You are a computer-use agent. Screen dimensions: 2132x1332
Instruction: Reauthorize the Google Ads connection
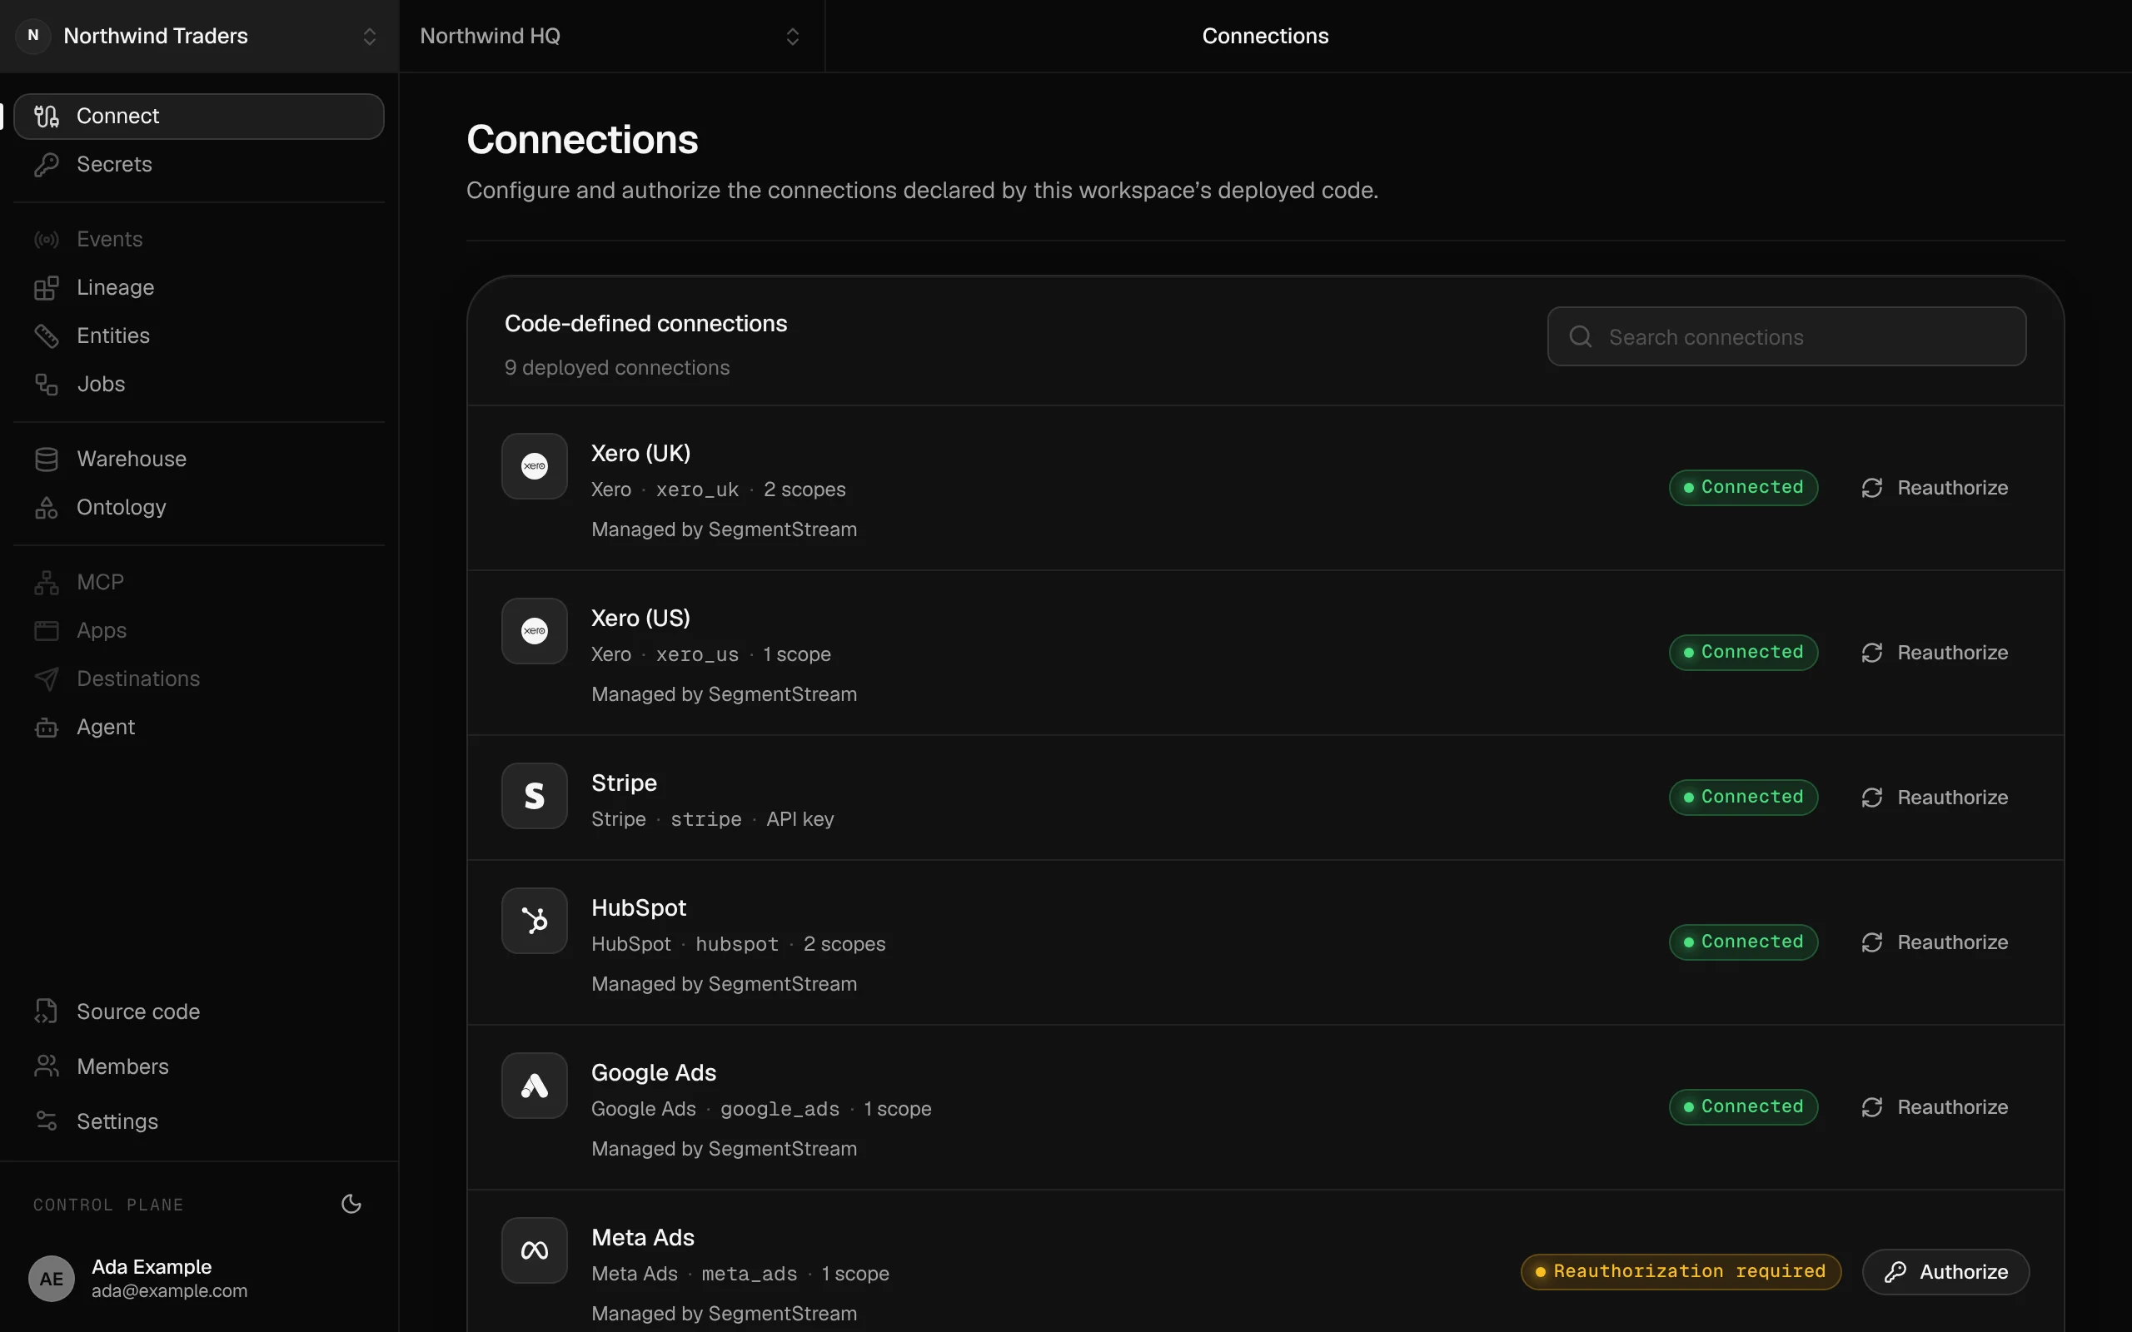point(1935,1107)
